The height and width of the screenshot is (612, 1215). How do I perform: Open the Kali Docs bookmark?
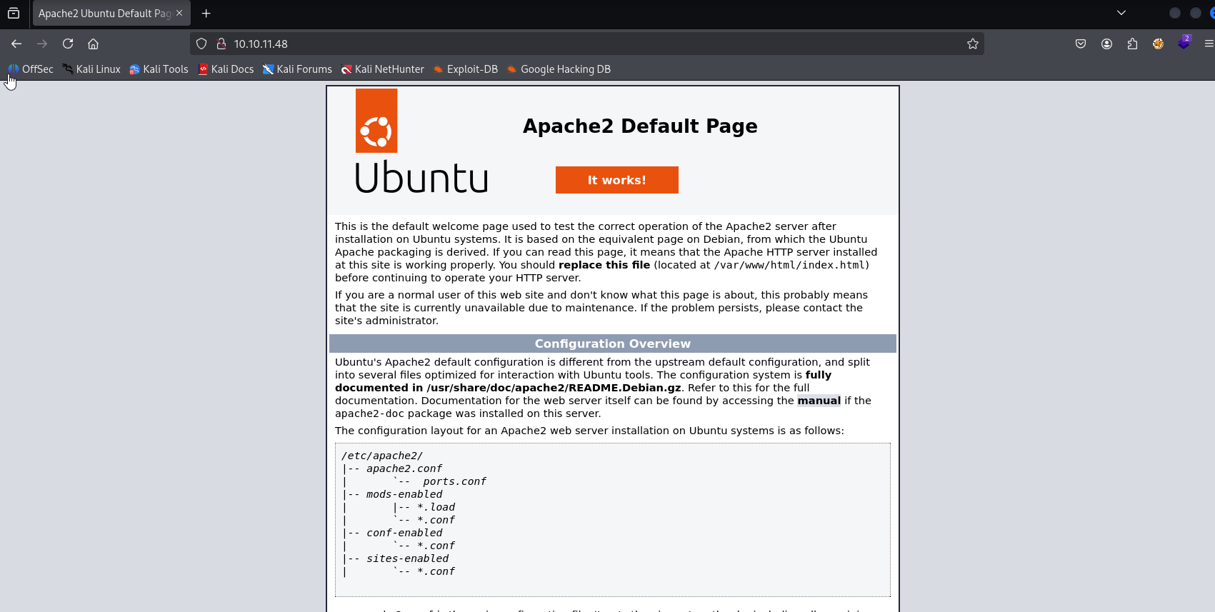pyautogui.click(x=226, y=69)
